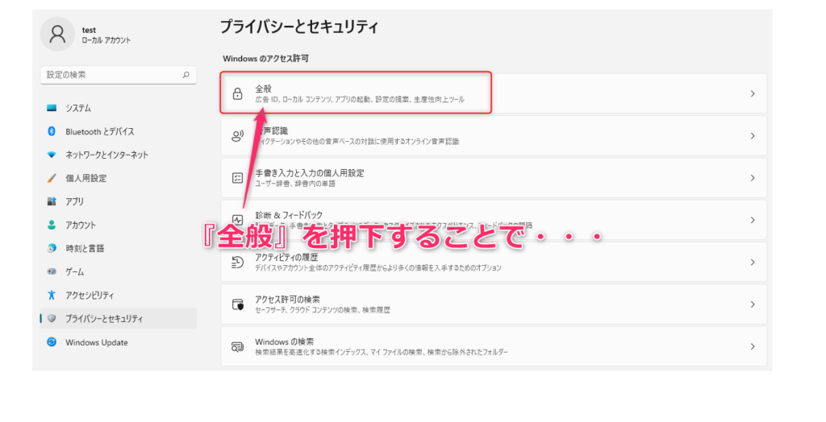Click the 設定の検索 search field
The width and height of the screenshot is (826, 422).
tap(119, 75)
